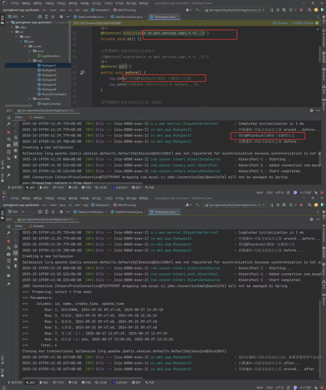Collapse the aop package in project tree

pyautogui.click(x=30, y=61)
